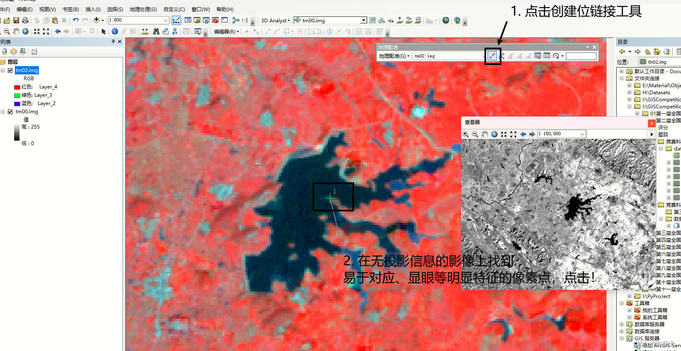
Task: Open the 帮助(H) menu
Action: click(x=225, y=9)
